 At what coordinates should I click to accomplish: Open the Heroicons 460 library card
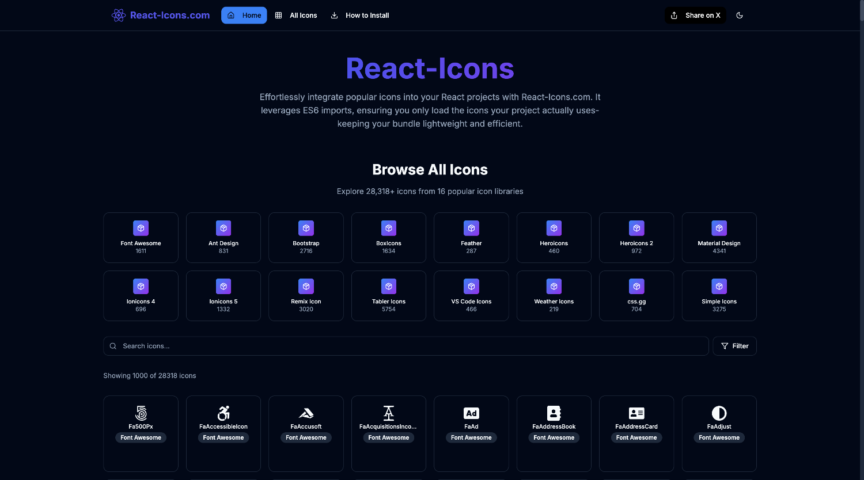pyautogui.click(x=554, y=238)
